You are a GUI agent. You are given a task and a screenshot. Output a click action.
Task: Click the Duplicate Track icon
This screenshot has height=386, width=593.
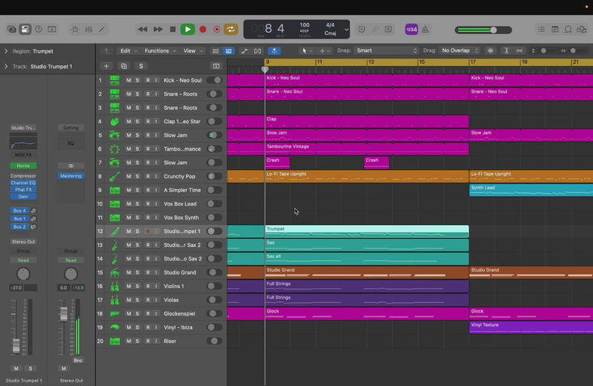[x=123, y=66]
